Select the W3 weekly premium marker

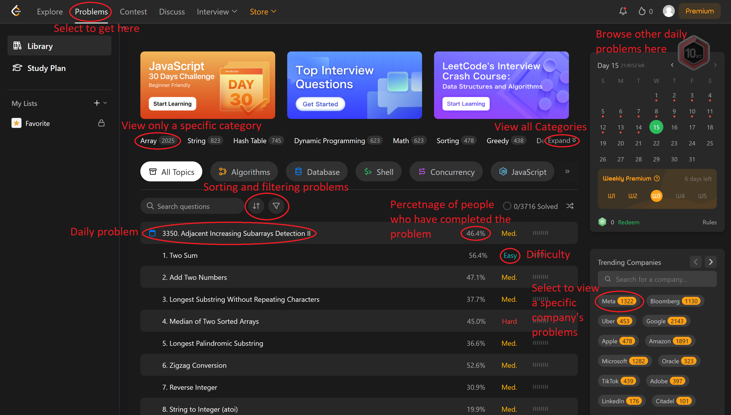656,196
